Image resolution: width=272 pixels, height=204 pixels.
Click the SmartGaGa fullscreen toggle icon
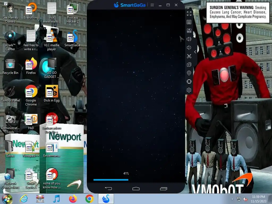189,14
